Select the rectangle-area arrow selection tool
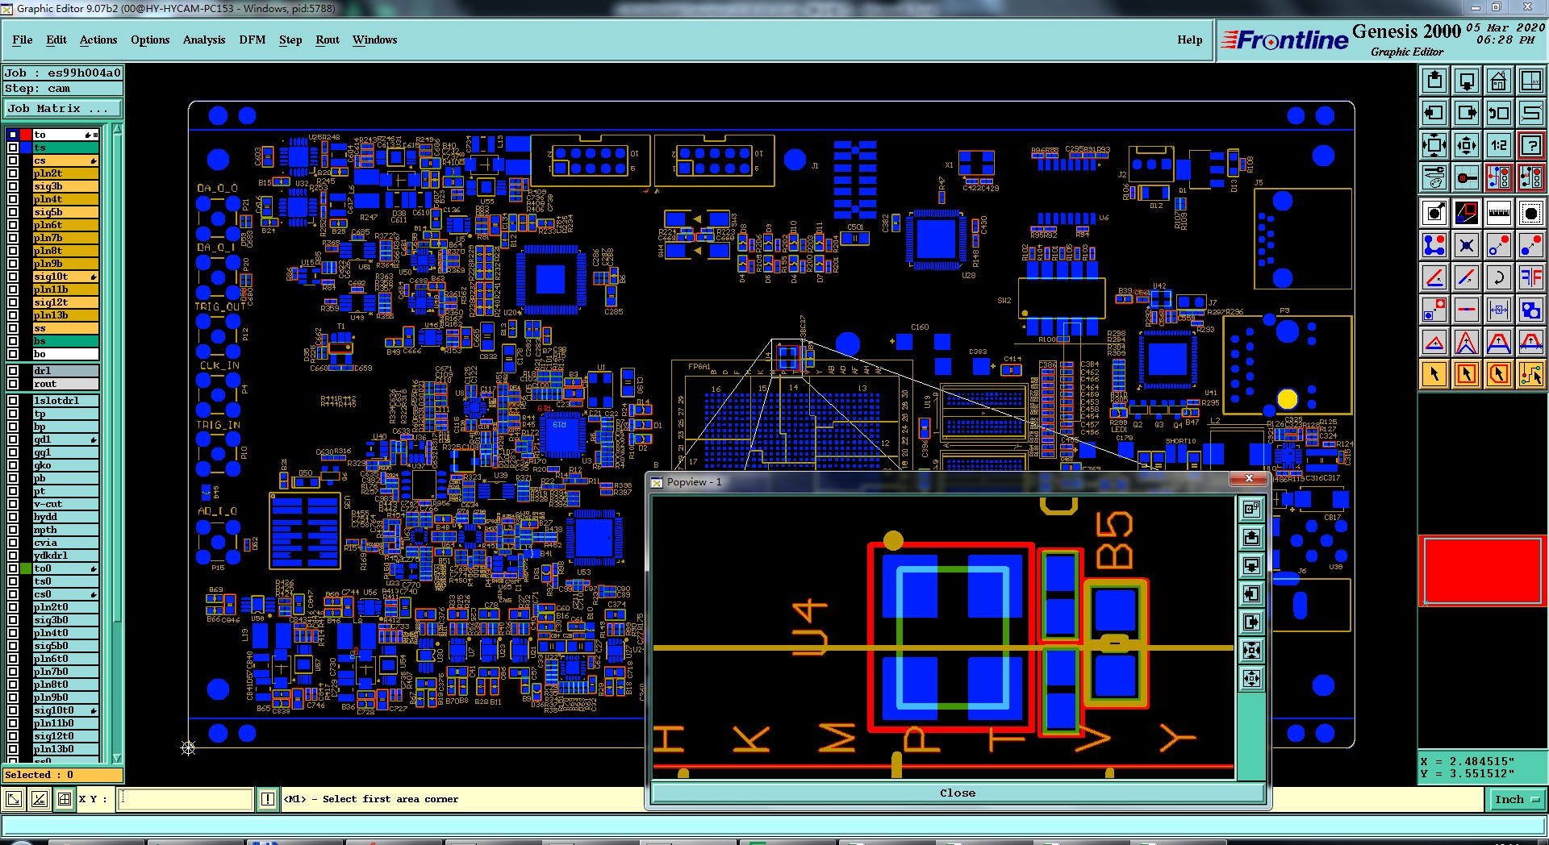Image resolution: width=1549 pixels, height=845 pixels. pyautogui.click(x=1467, y=374)
